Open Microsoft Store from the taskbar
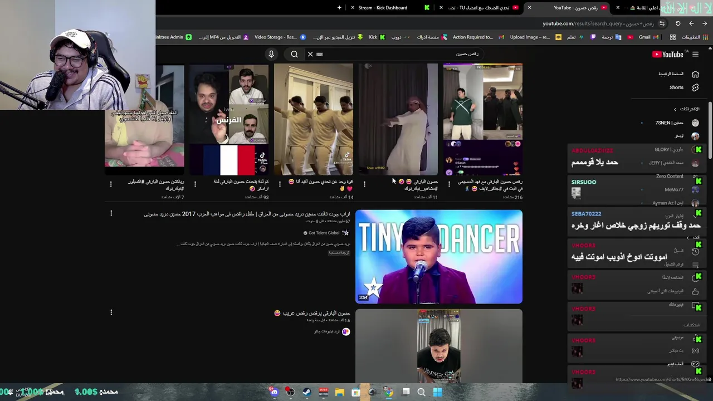Screen dimensions: 713x401 (355, 392)
